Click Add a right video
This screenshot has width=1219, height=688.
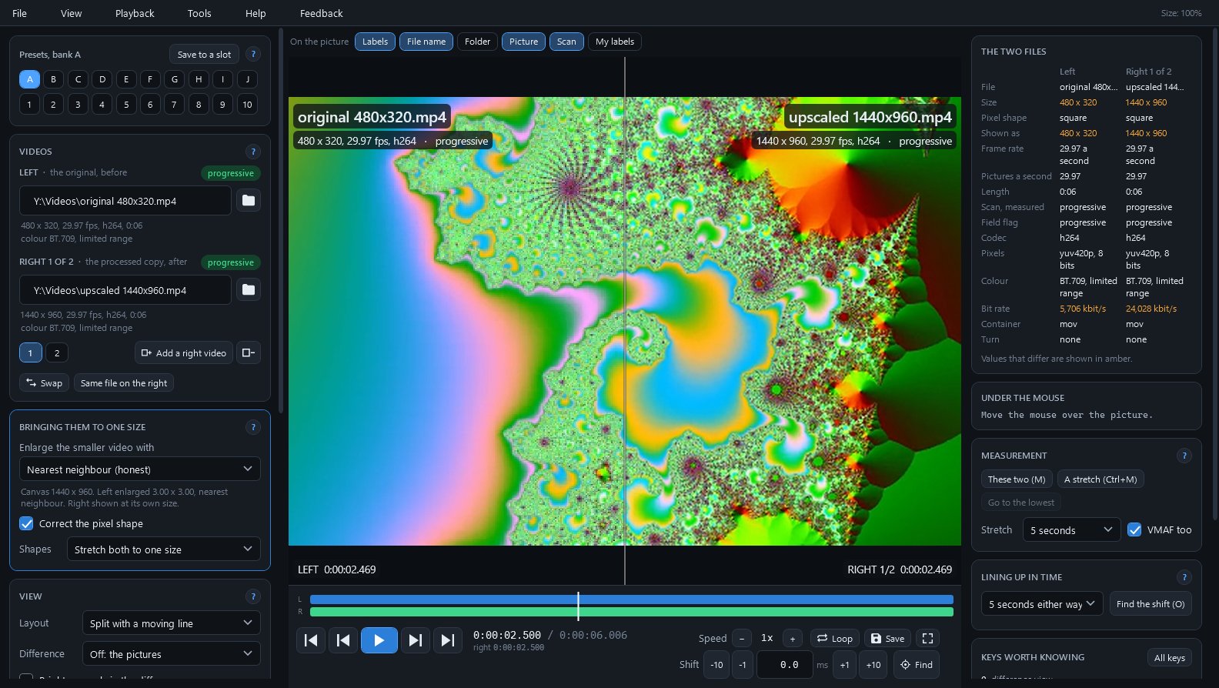pyautogui.click(x=184, y=353)
